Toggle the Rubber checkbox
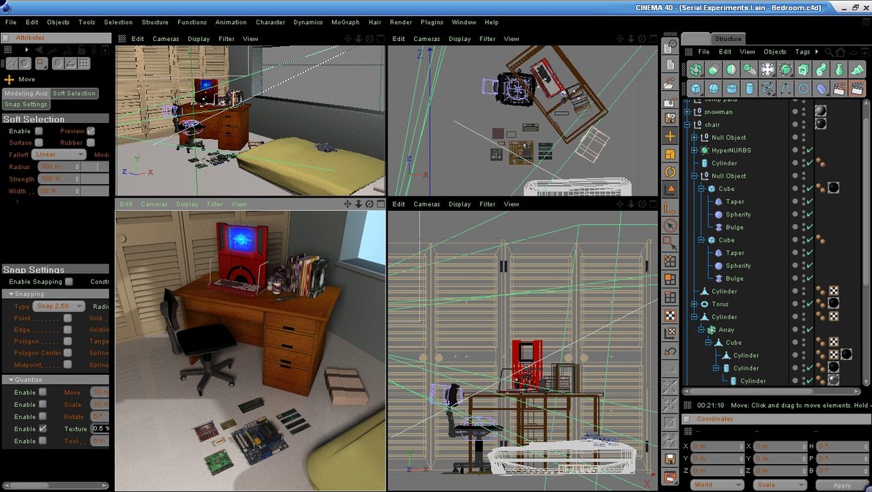The width and height of the screenshot is (872, 492). [91, 143]
